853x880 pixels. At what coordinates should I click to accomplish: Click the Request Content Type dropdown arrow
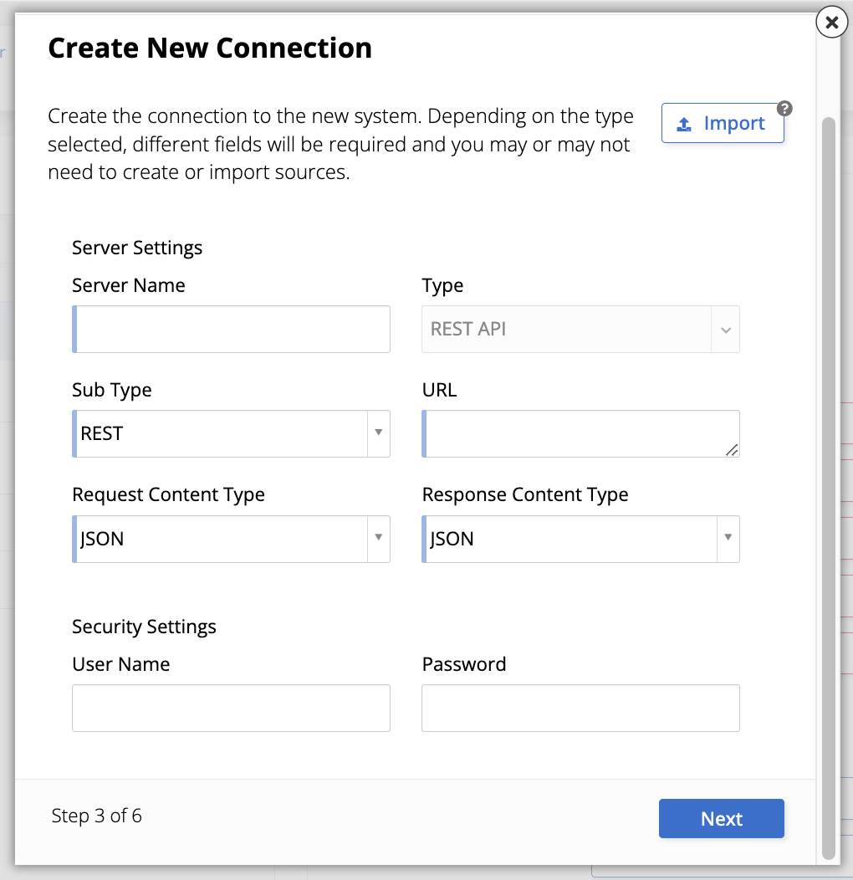[x=378, y=539]
